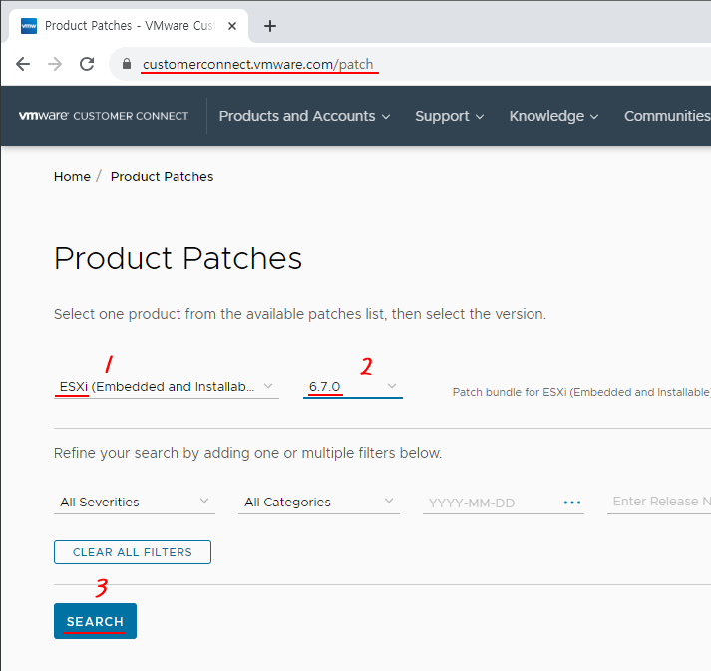Click the Product Patches heading

point(178,258)
